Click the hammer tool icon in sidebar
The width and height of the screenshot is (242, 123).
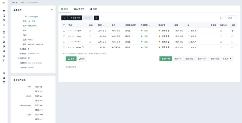click(x=4, y=60)
